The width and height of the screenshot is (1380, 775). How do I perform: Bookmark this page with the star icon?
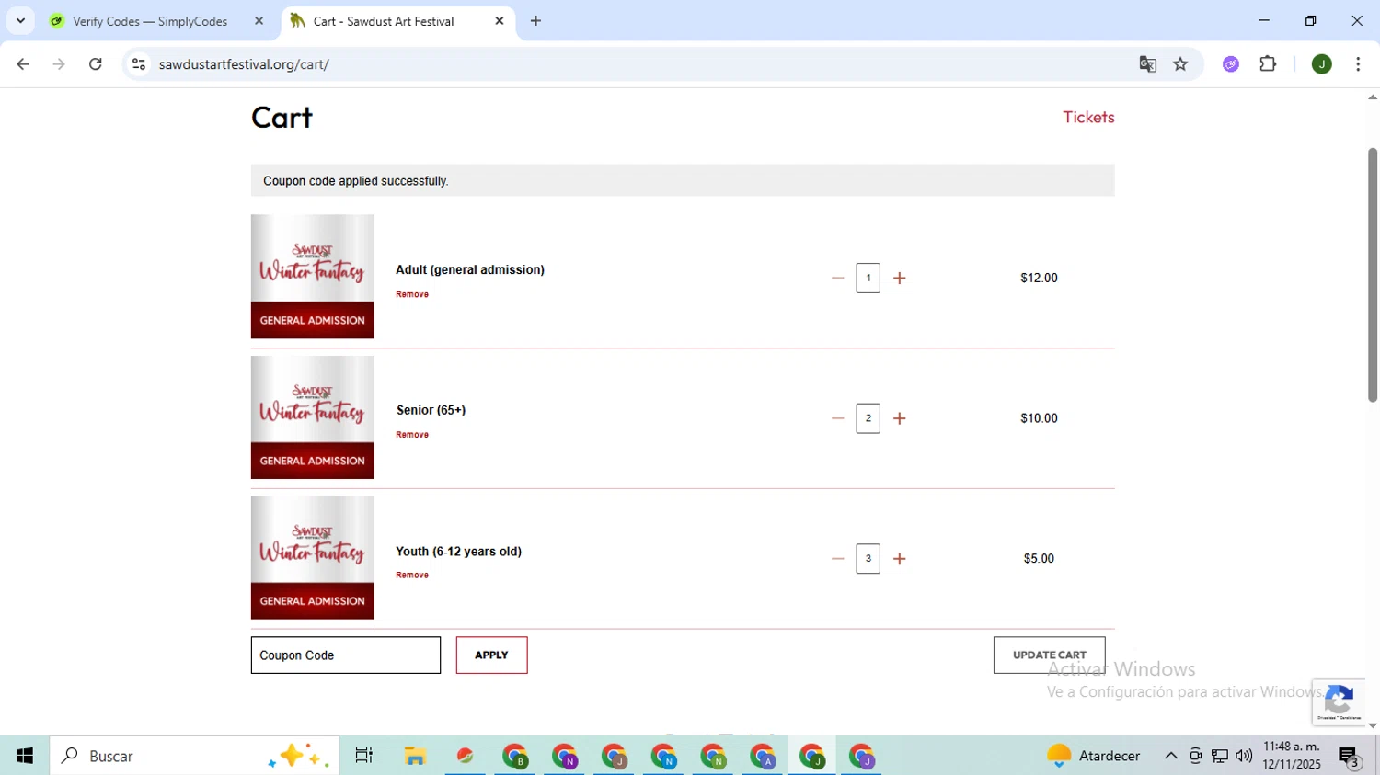coord(1180,64)
